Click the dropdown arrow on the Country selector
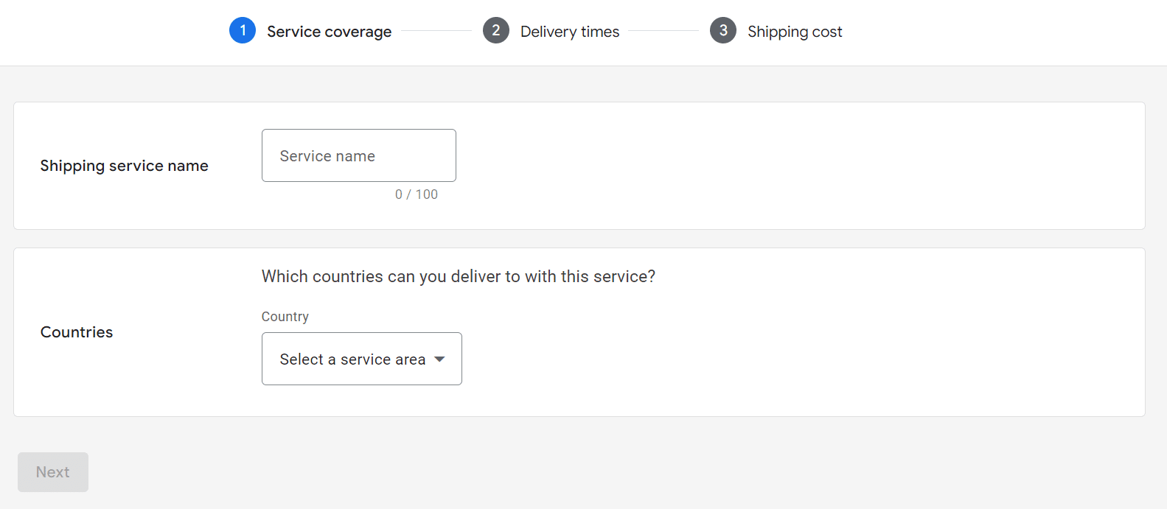The height and width of the screenshot is (509, 1167). coord(440,359)
